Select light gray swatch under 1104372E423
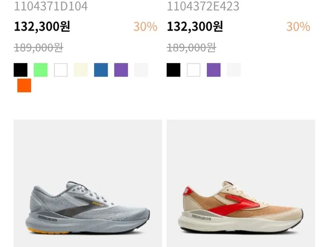Viewport: 329px width, 247px height. (x=234, y=70)
